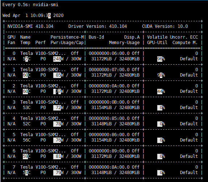
Task: Click the 'Bus-Id' column header
Action: click(x=96, y=37)
